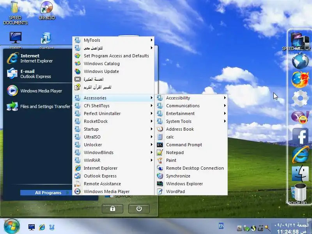Launch calc from Accessories menu
312x234 pixels.
(191, 137)
